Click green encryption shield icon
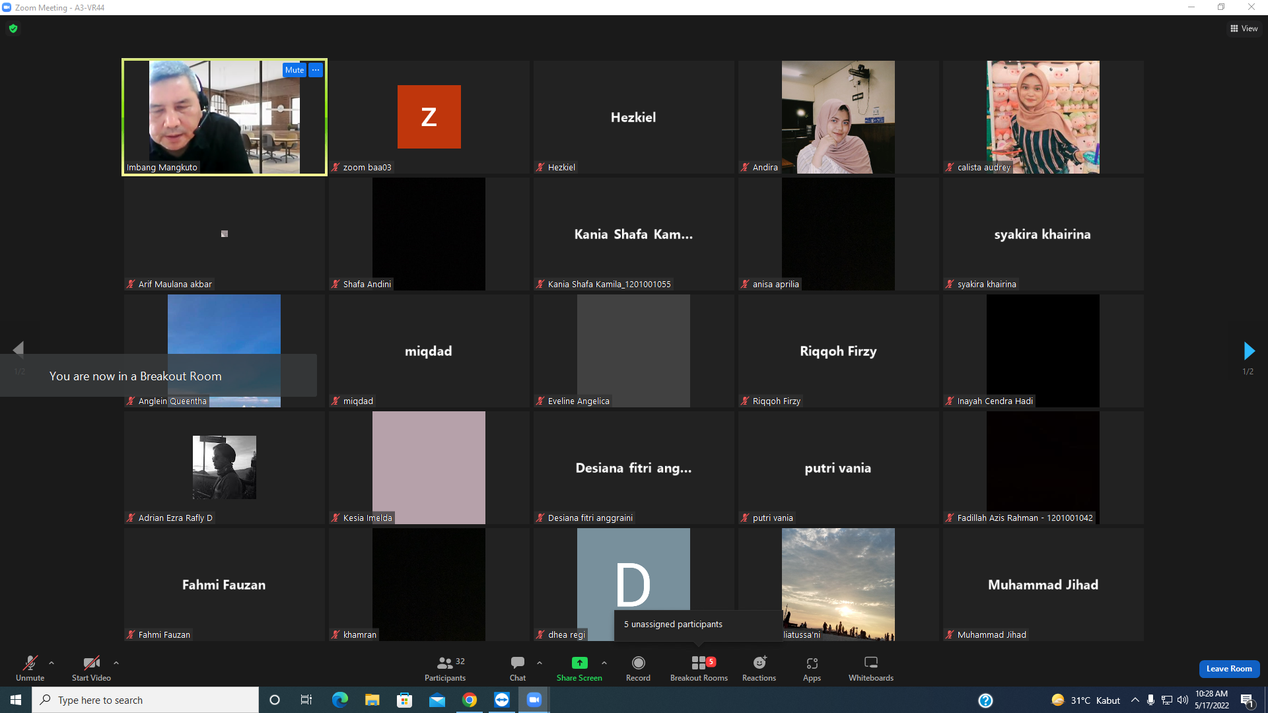 pyautogui.click(x=13, y=28)
